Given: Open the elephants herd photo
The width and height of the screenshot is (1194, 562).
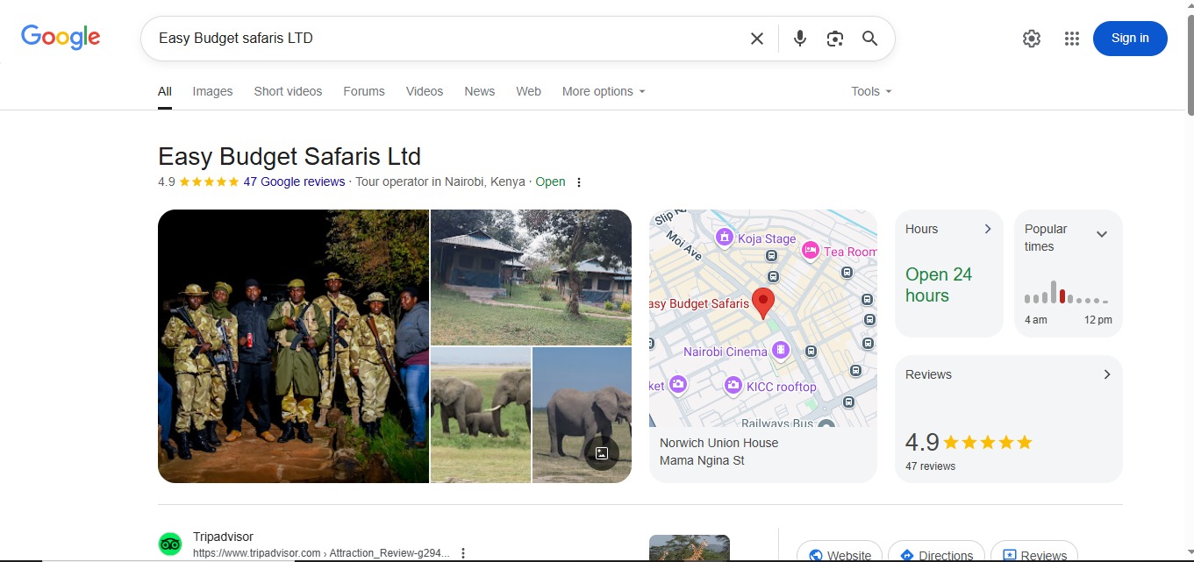Looking at the screenshot, I should [481, 415].
